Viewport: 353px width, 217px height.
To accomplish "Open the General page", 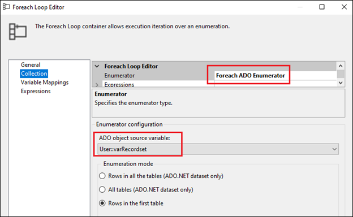I will pyautogui.click(x=31, y=65).
